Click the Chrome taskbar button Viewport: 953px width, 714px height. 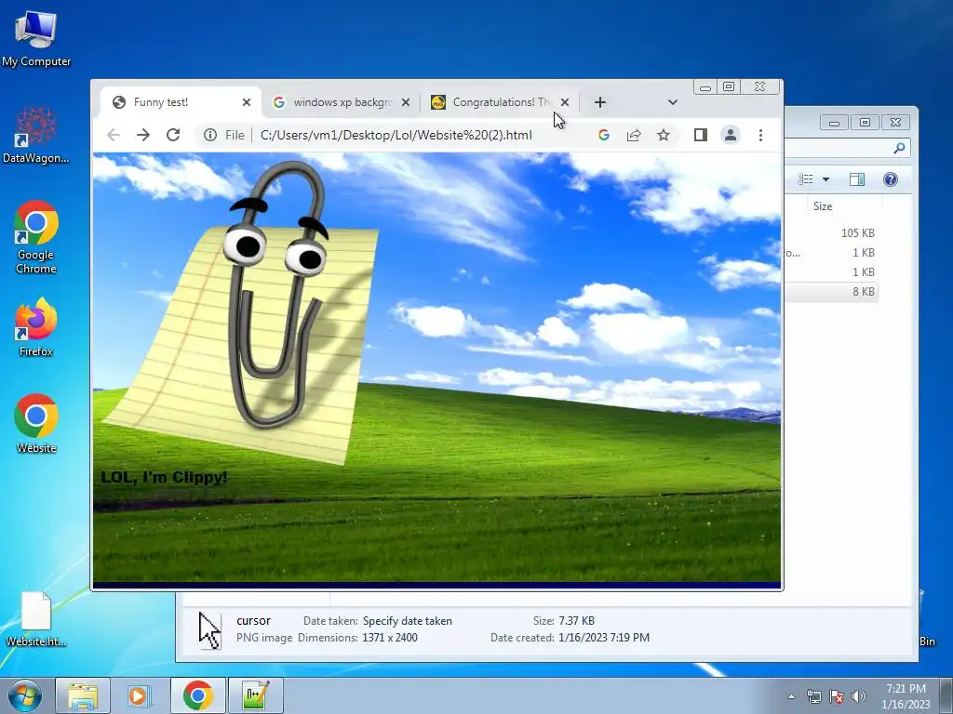pos(197,695)
